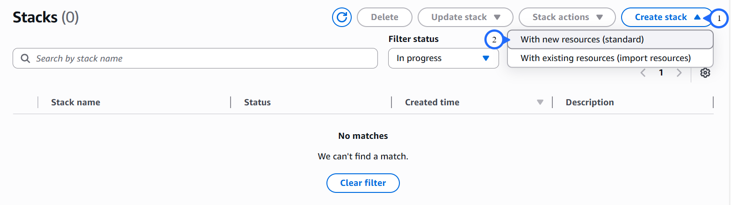Go to the next page arrow

click(x=679, y=73)
